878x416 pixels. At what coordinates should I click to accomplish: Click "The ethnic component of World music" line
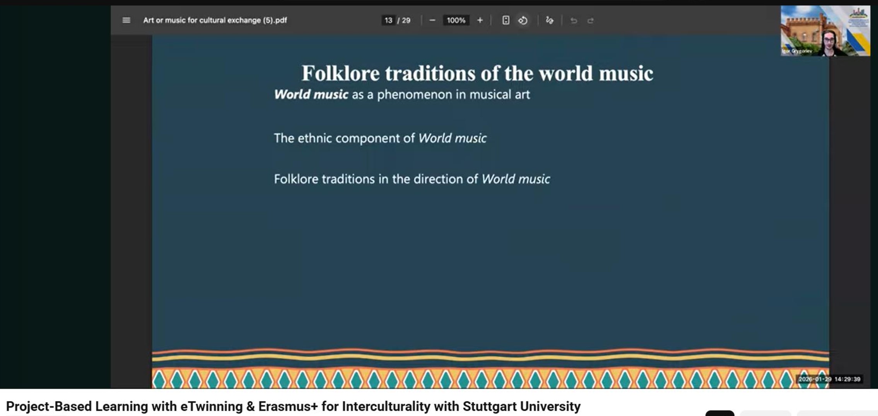click(x=380, y=138)
